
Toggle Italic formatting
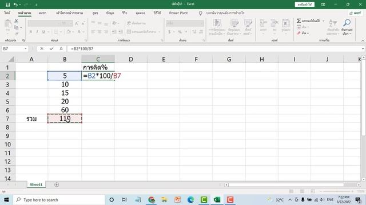coord(37,32)
